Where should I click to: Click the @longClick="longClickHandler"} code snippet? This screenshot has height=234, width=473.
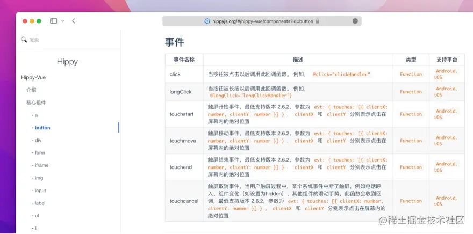click(x=251, y=96)
